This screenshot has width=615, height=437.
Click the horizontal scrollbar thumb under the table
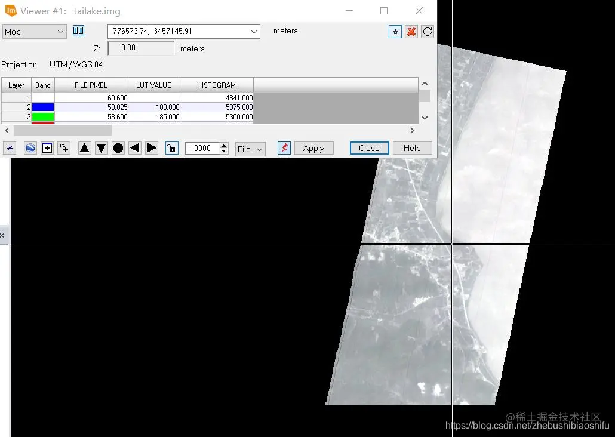click(62, 130)
